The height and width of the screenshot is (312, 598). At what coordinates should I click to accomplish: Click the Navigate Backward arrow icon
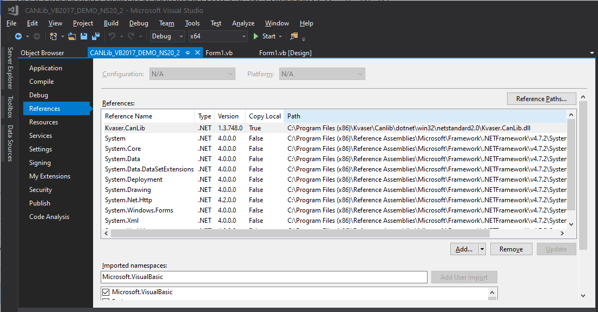tap(18, 36)
